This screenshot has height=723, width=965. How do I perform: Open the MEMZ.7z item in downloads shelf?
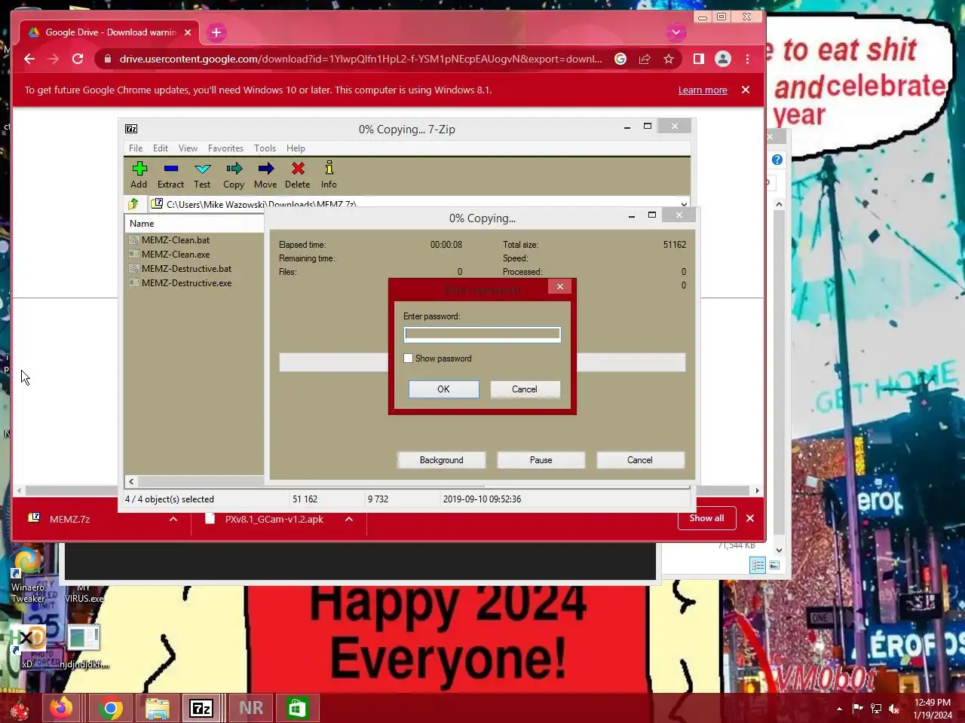69,519
